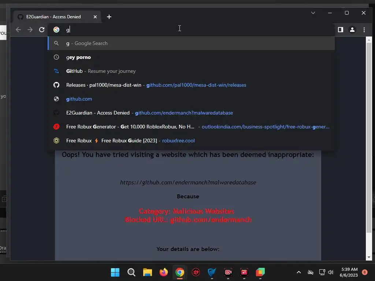Image resolution: width=375 pixels, height=281 pixels.
Task: Open the Chrome profile avatar
Action: (352, 30)
